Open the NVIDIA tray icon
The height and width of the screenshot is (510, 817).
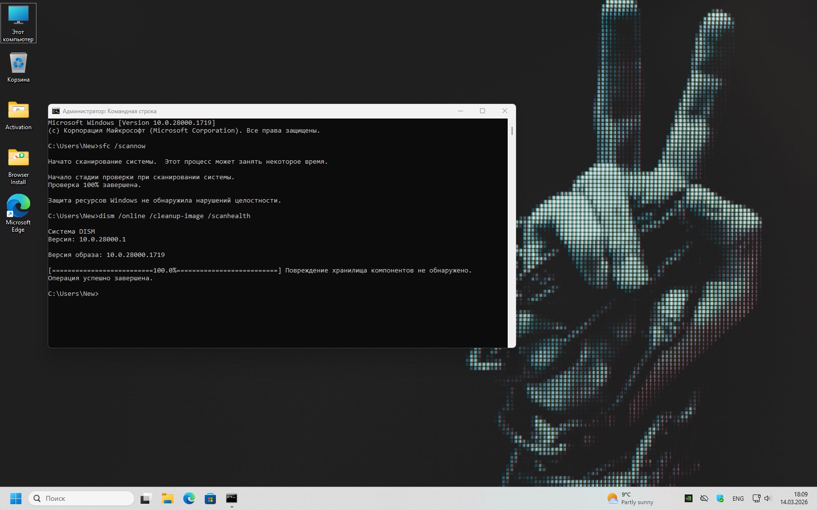click(x=688, y=498)
